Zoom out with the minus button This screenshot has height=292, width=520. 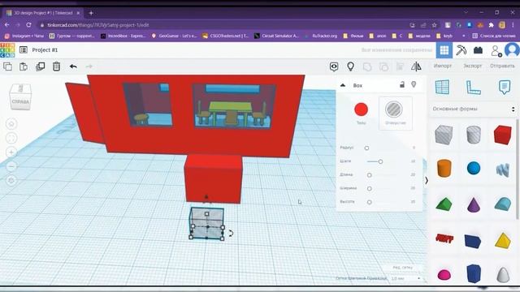click(x=11, y=166)
